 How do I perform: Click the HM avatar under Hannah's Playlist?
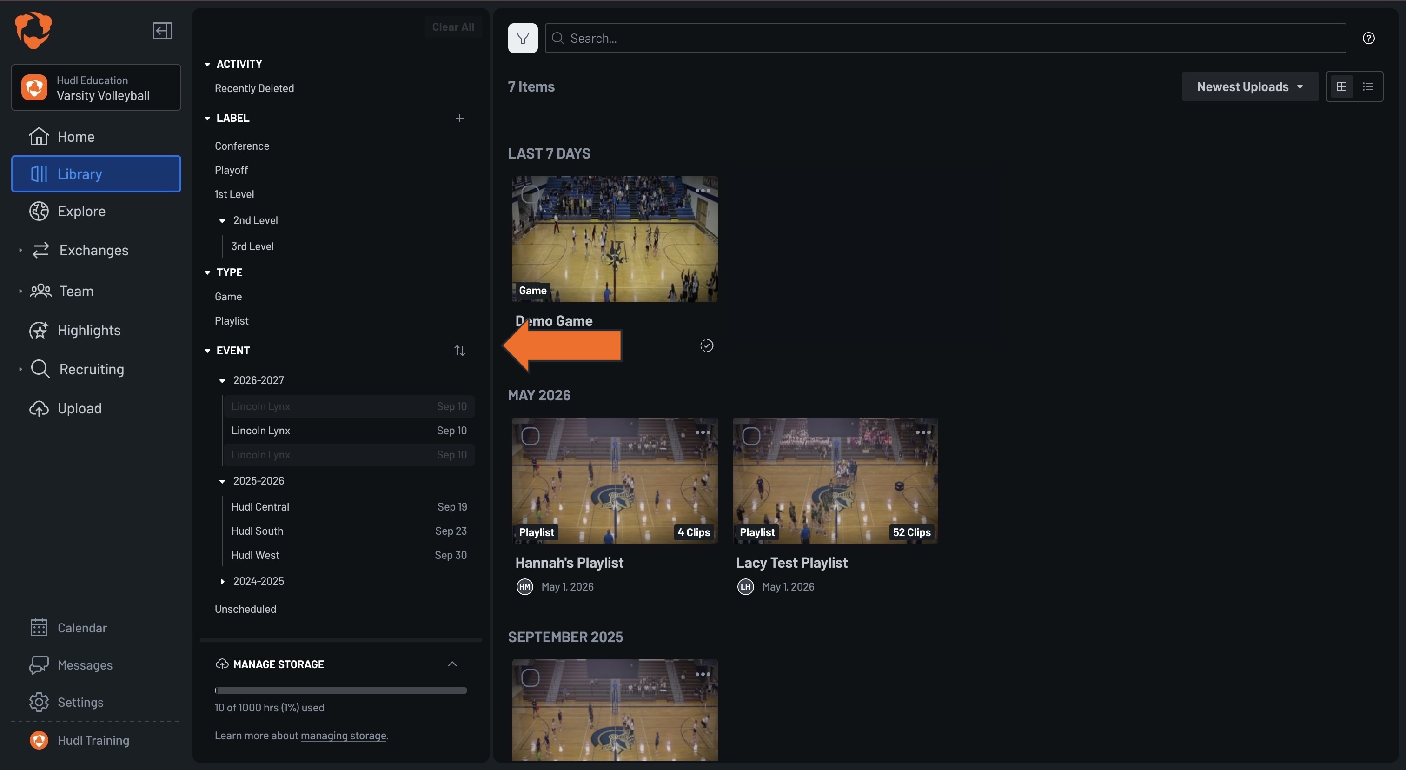[524, 587]
